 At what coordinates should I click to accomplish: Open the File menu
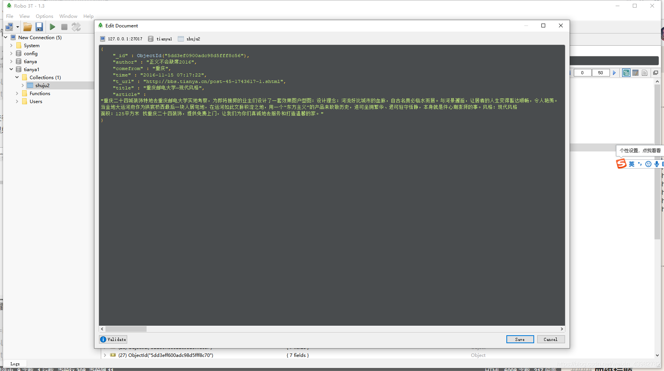point(10,16)
